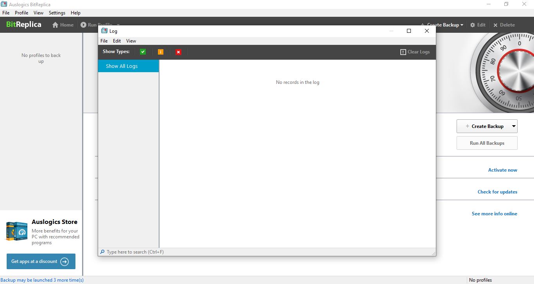Viewport: 534px width, 284px height.
Task: Click Get apps at a discount button
Action: coord(41,261)
